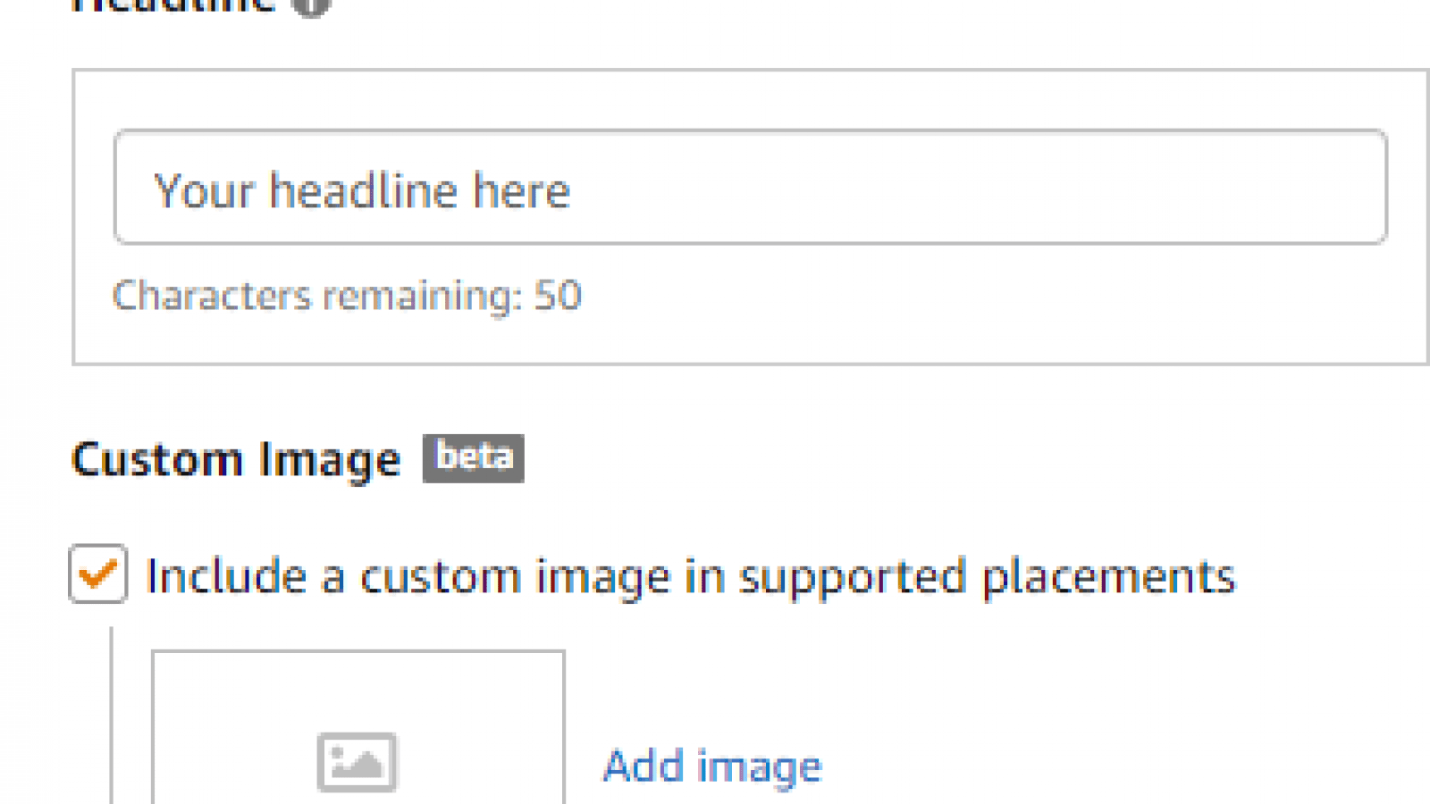Click the grey beta badge

pyautogui.click(x=473, y=458)
